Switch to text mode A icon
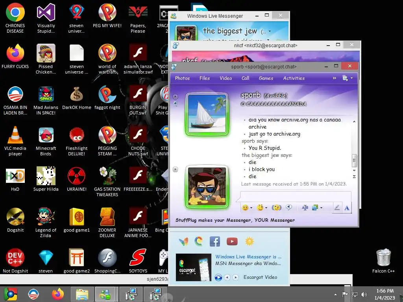 coord(347,208)
